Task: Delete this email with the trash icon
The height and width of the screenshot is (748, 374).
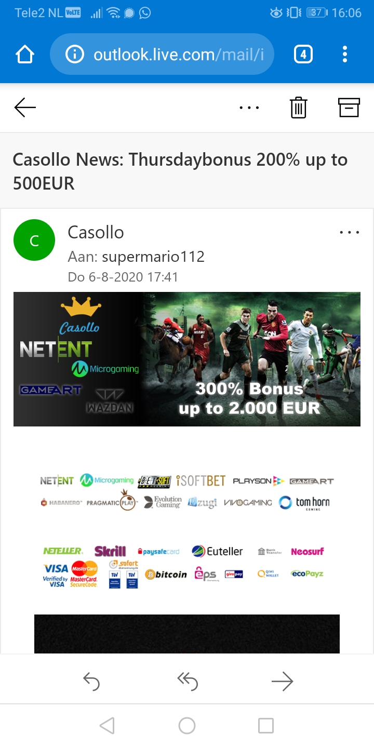Action: (298, 108)
